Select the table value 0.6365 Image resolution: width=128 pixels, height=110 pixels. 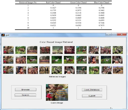[x=53, y=23]
